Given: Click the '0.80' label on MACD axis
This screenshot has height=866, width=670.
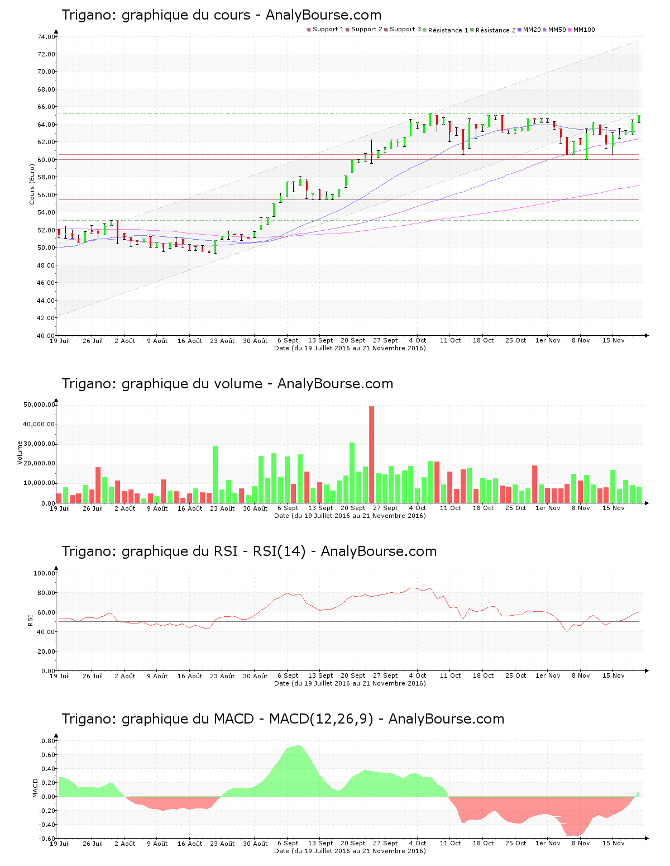Looking at the screenshot, I should click(x=48, y=741).
